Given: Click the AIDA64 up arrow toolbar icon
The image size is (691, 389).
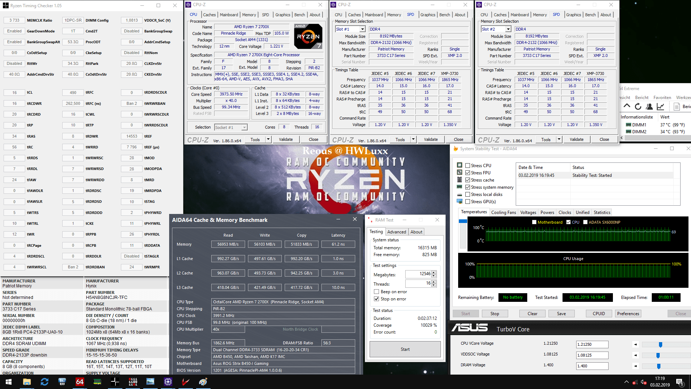Looking at the screenshot, I should tap(627, 106).
